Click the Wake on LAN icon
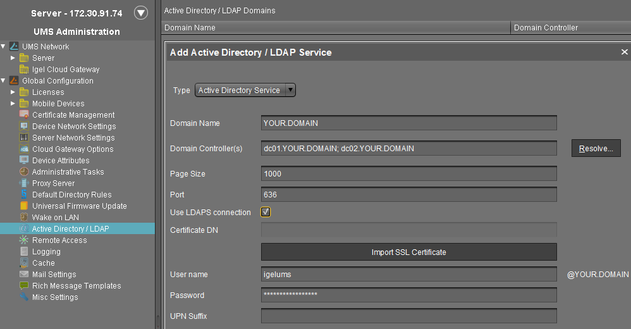This screenshot has height=329, width=631. pos(24,218)
